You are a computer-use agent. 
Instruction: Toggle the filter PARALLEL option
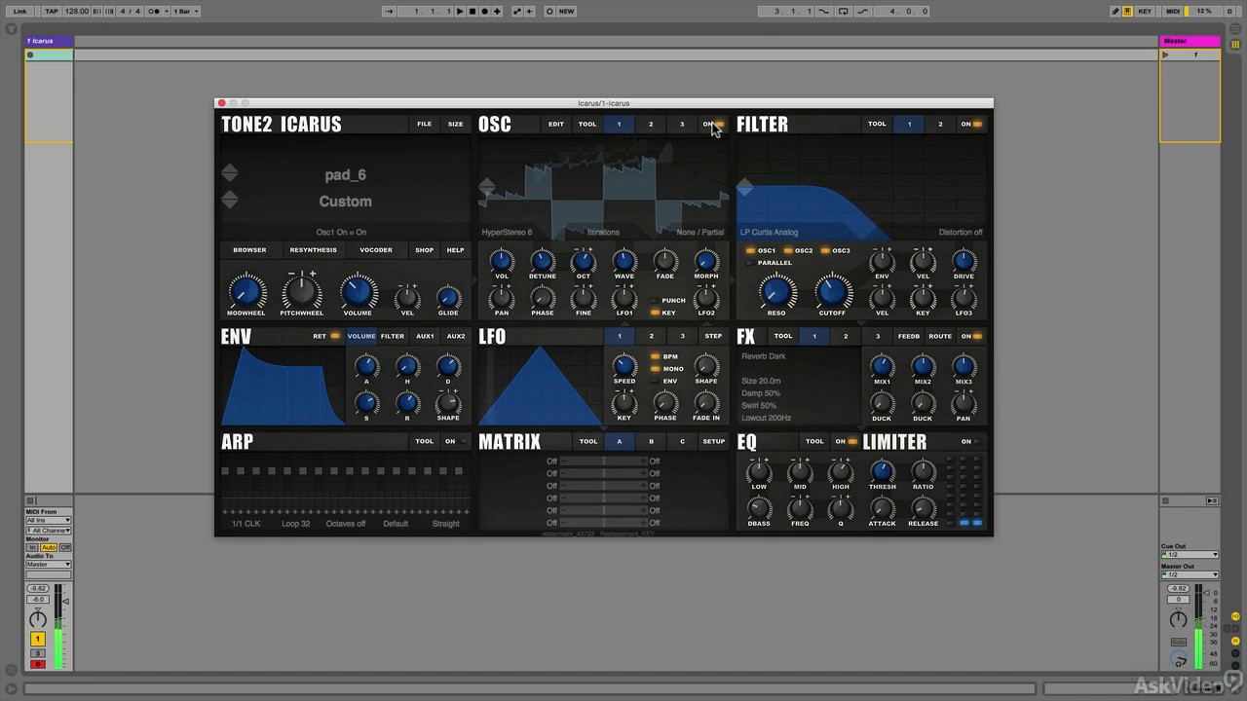(x=770, y=262)
